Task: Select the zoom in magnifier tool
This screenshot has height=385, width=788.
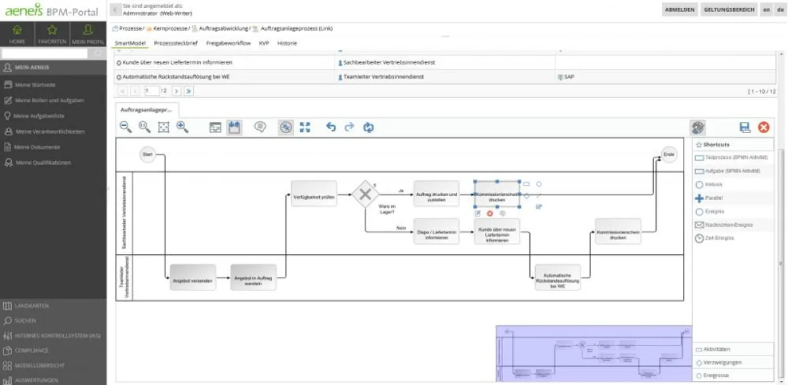Action: (183, 128)
